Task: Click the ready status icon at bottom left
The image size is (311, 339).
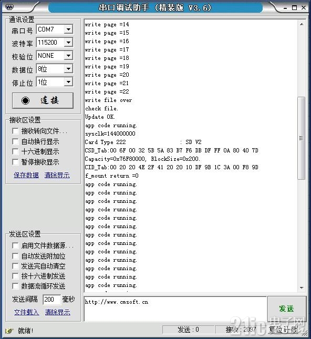Action: [x=9, y=331]
